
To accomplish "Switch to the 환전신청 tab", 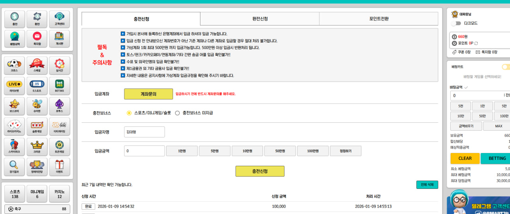I will (260, 19).
